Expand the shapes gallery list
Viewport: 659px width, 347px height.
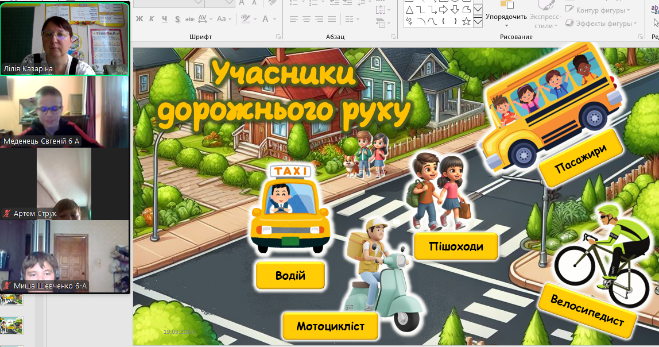click(478, 22)
